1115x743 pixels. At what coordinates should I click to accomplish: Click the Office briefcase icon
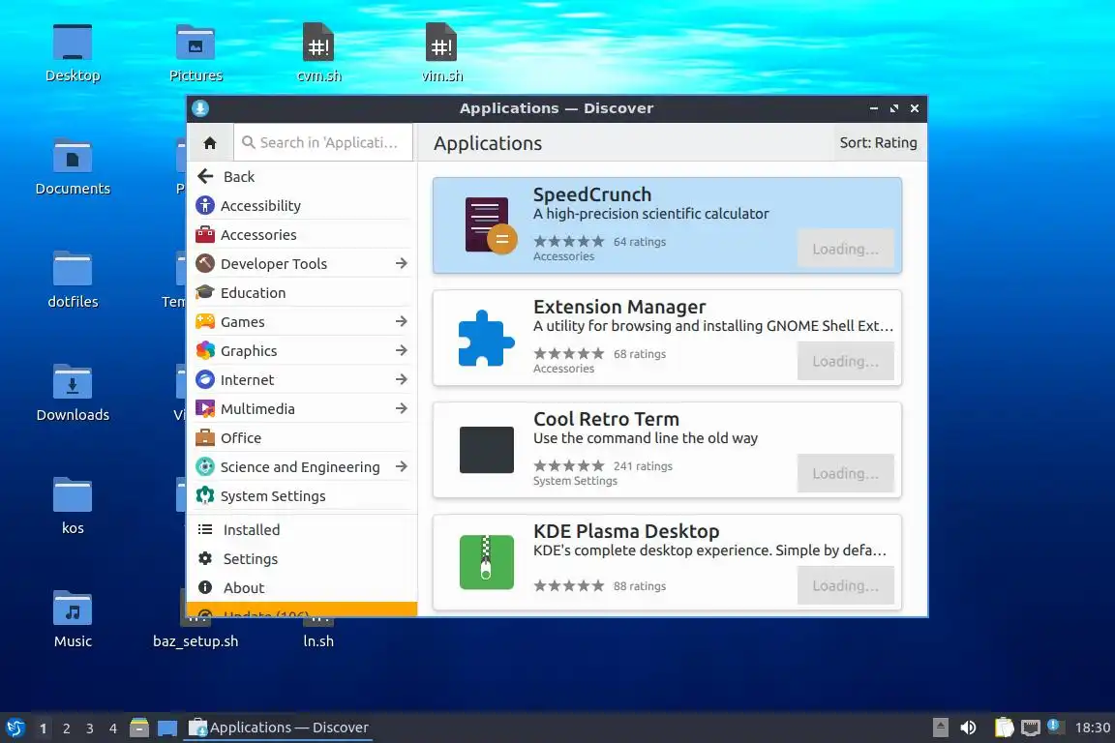[x=205, y=438]
